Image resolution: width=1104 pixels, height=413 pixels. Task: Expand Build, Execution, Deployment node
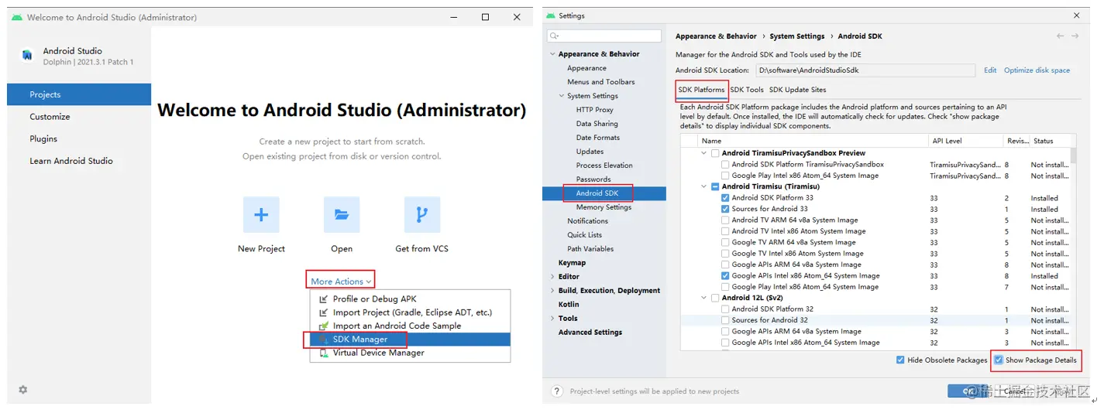click(552, 291)
